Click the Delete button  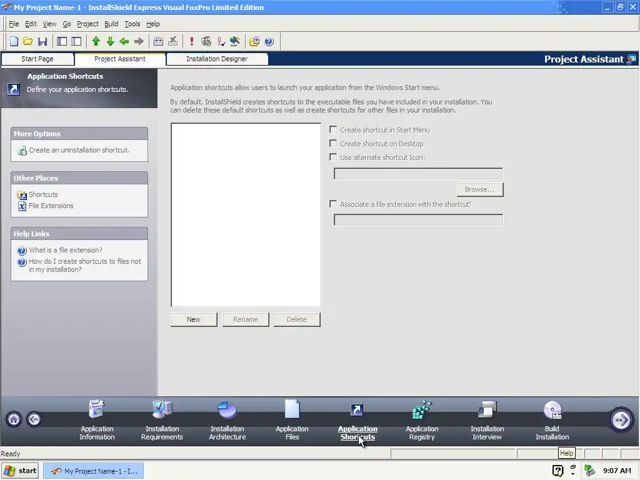point(297,319)
